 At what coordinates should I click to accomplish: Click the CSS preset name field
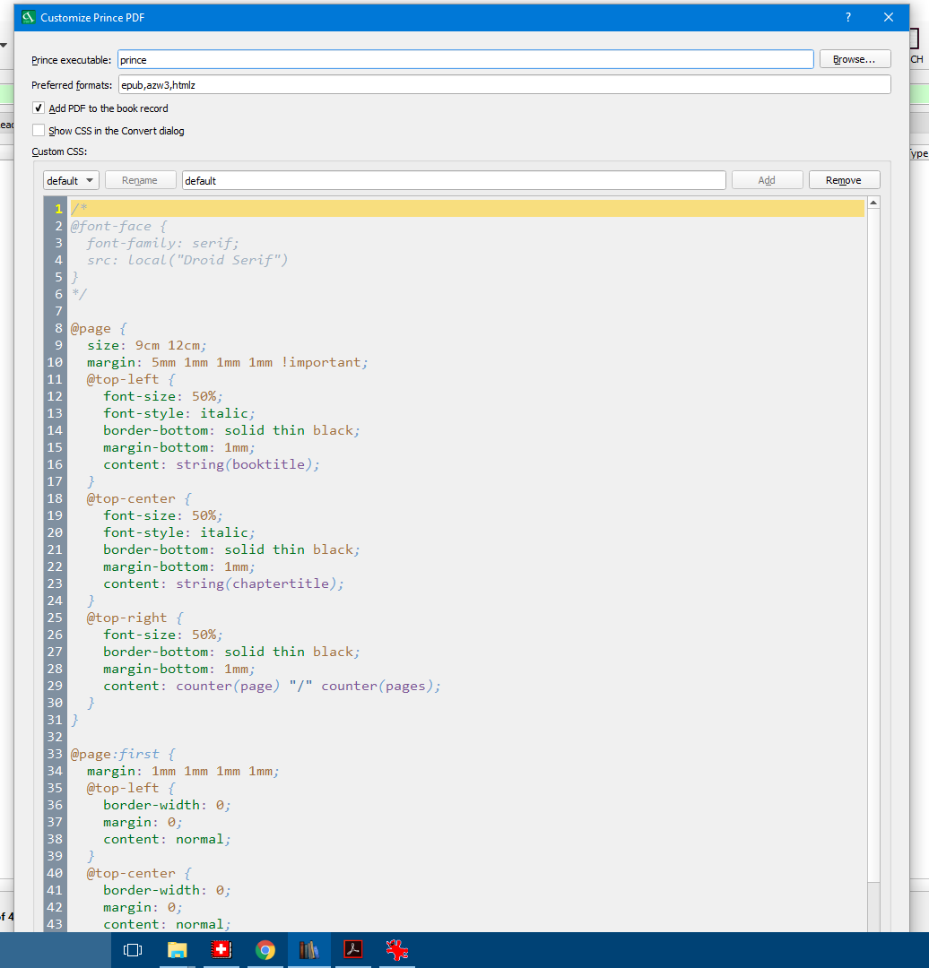(x=453, y=180)
